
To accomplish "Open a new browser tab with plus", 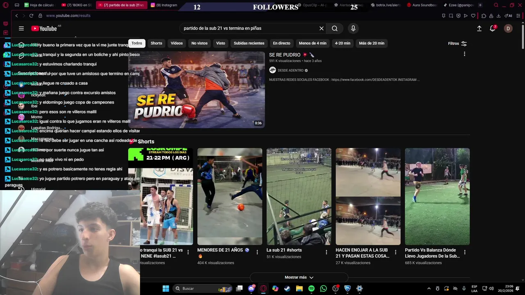I will (480, 5).
